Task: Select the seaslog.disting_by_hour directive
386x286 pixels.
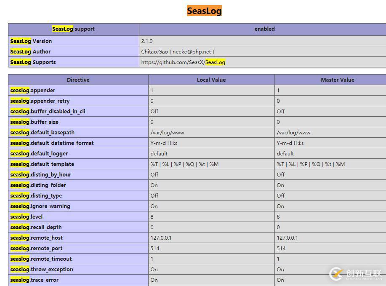Action: click(x=40, y=175)
